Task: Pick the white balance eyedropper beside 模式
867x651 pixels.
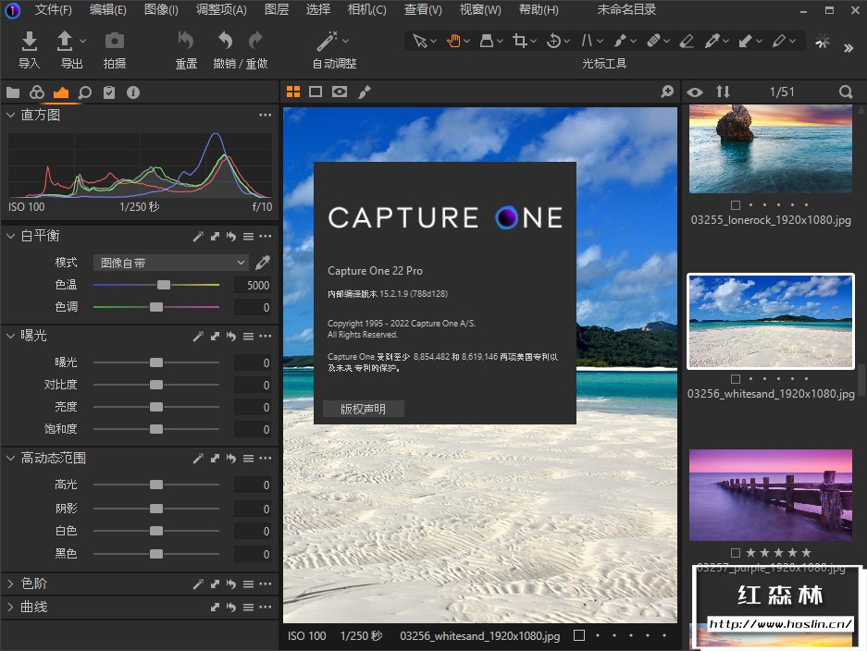Action: (x=263, y=263)
